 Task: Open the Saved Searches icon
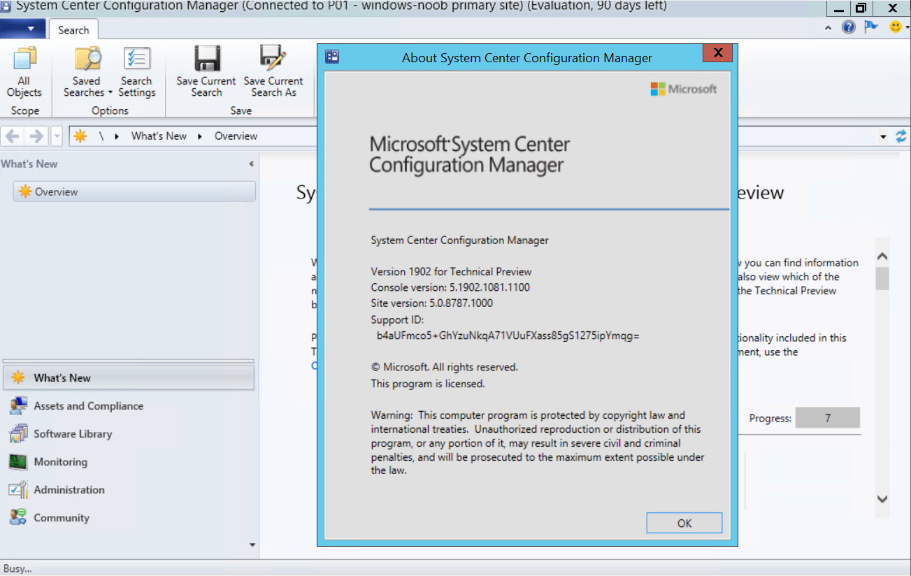[x=87, y=59]
